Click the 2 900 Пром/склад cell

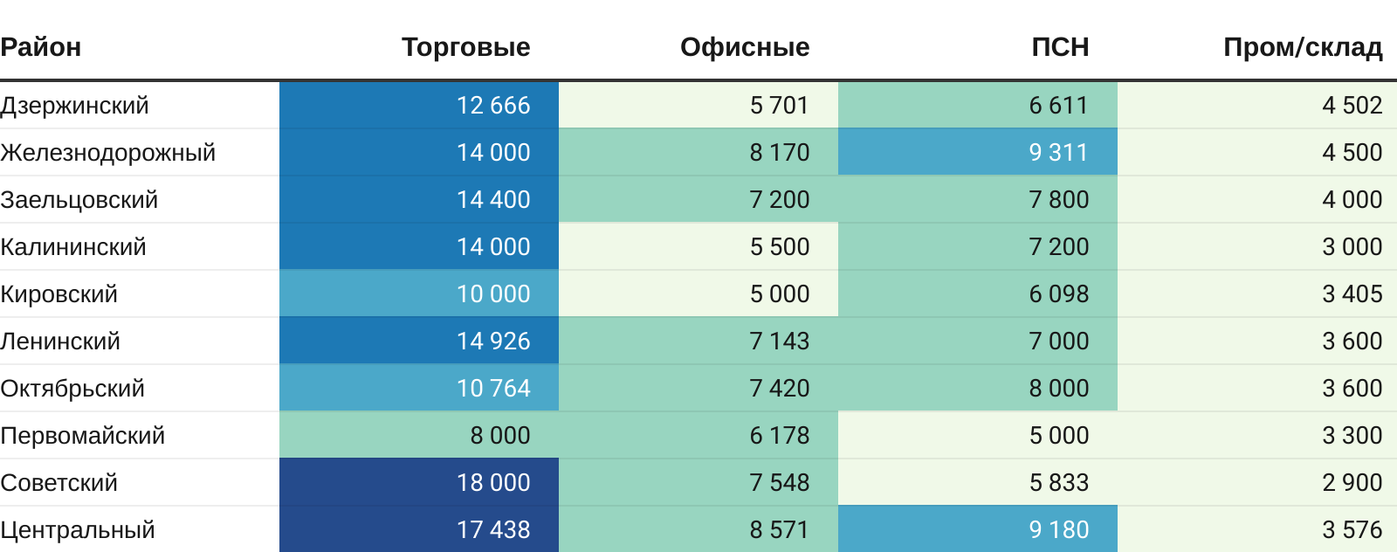pyautogui.click(x=1352, y=483)
